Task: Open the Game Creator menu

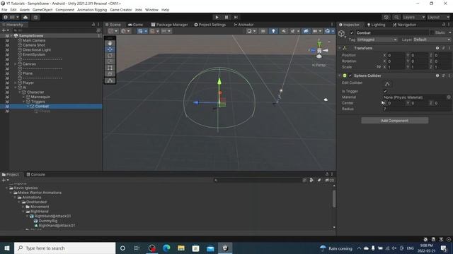Action: [121, 10]
